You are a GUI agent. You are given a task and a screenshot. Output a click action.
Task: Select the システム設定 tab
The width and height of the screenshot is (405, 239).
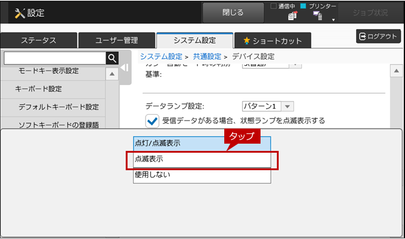(x=195, y=40)
